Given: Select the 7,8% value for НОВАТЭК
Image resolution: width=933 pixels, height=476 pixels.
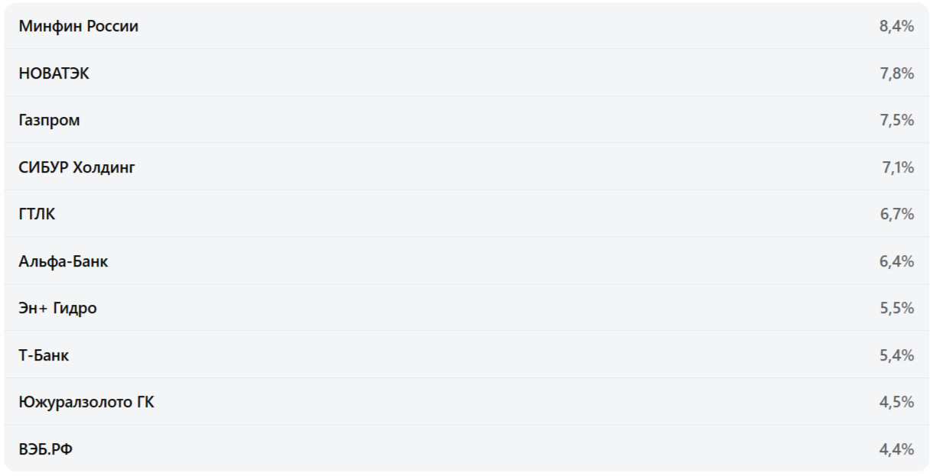Looking at the screenshot, I should [896, 73].
